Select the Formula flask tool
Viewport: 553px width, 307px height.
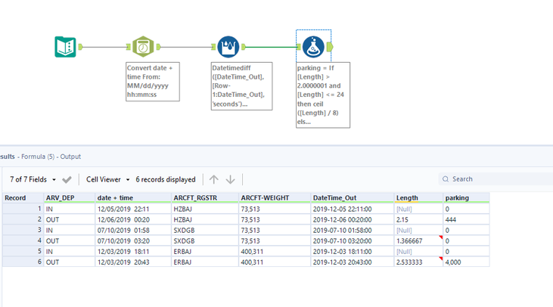pos(313,47)
